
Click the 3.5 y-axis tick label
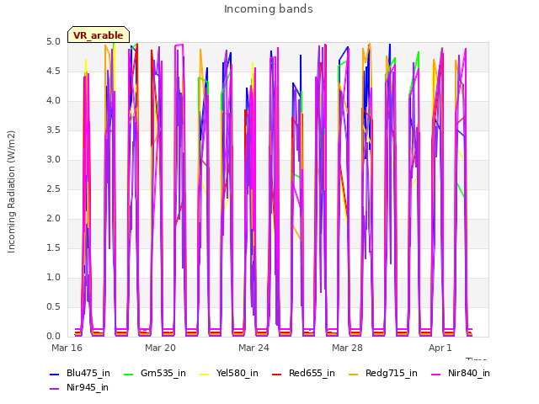tap(53, 130)
